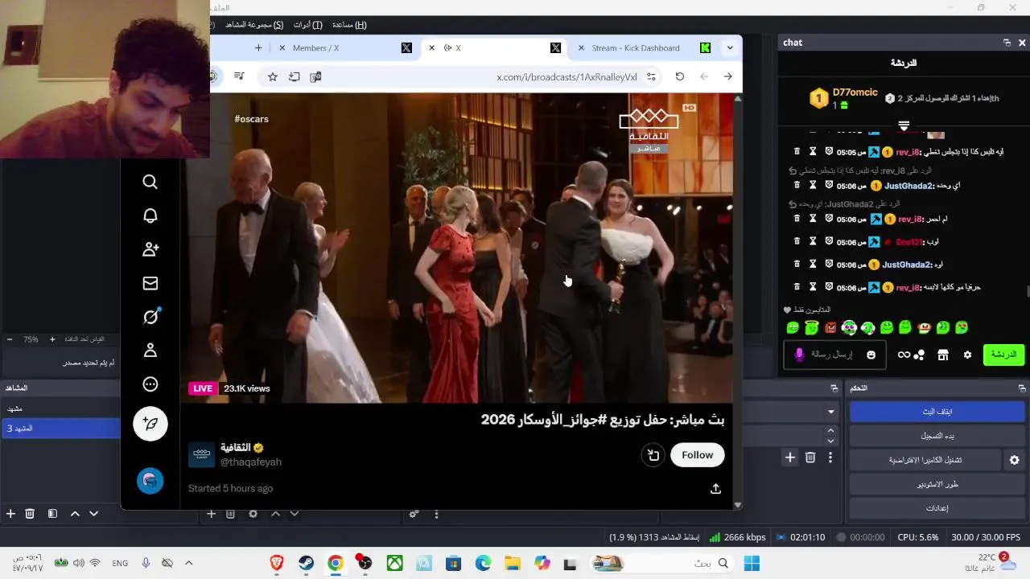This screenshot has width=1030, height=579.
Task: Undock the chat panel with float icon
Action: (x=1007, y=43)
